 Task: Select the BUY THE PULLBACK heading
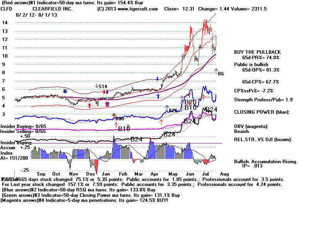click(x=257, y=52)
